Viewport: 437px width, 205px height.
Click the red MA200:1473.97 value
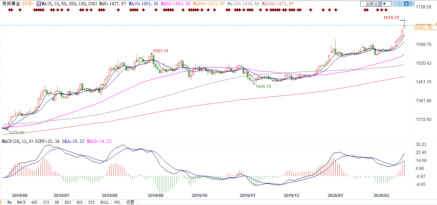tap(278, 3)
